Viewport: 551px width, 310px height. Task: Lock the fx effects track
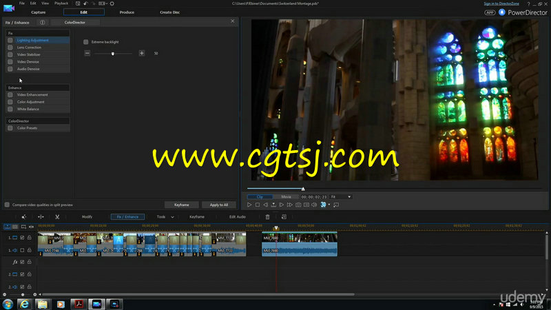point(30,262)
